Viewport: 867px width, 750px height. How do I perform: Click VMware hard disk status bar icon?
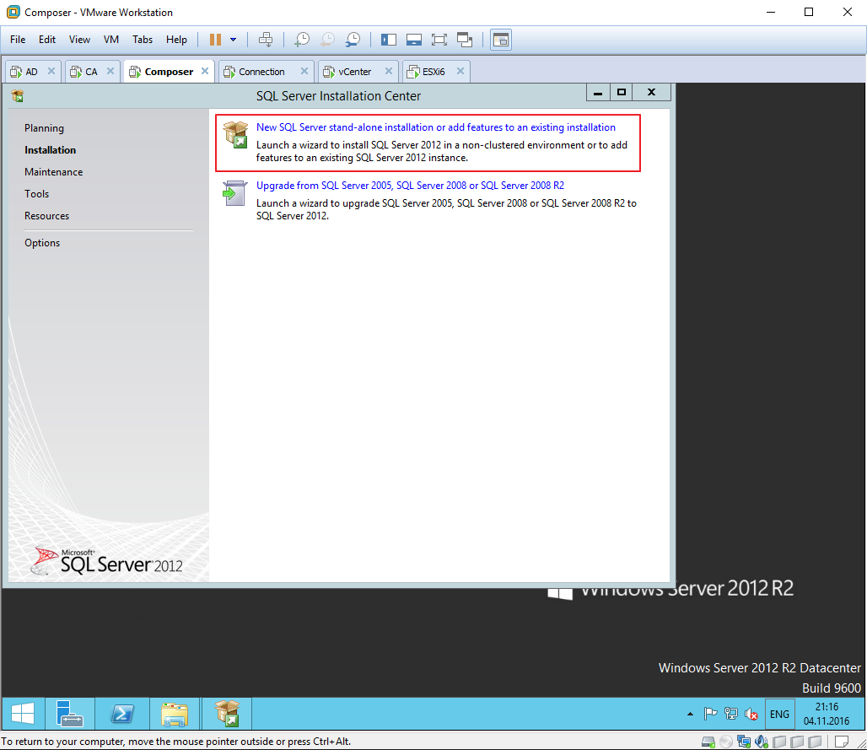708,742
